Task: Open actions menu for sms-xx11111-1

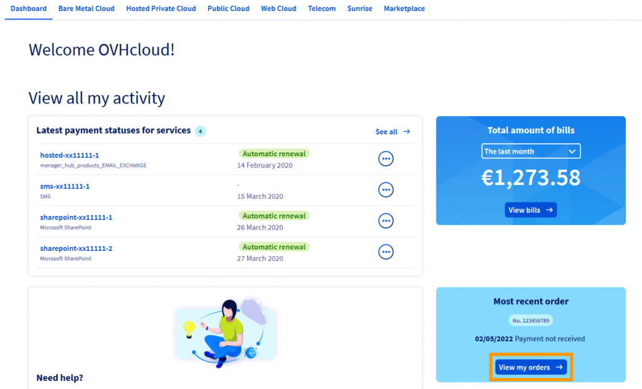Action: [386, 189]
